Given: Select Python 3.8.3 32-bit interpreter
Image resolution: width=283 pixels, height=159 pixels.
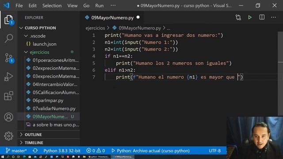Looking at the screenshot, I should click(x=62, y=151).
